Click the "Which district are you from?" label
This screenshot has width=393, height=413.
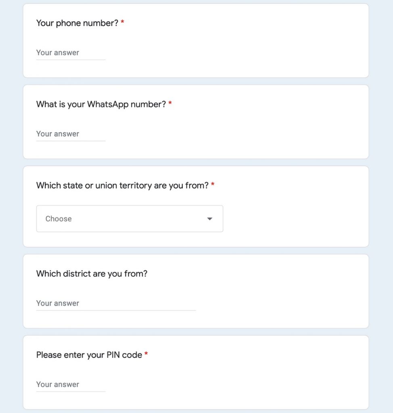click(92, 273)
